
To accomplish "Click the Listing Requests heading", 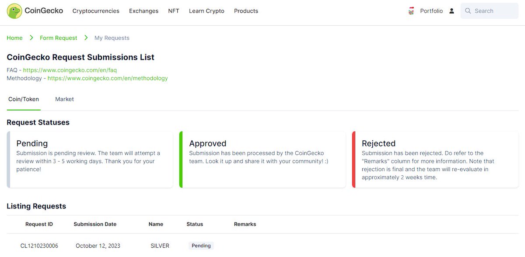I will coord(36,206).
